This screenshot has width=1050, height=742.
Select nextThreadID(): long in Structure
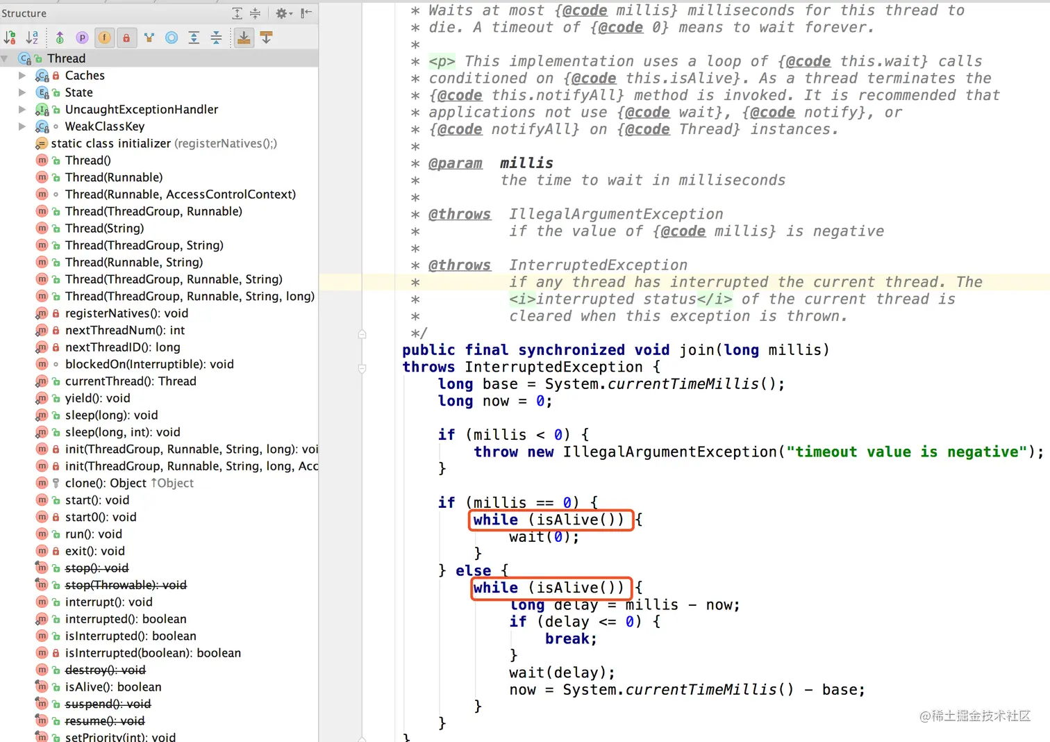(123, 347)
